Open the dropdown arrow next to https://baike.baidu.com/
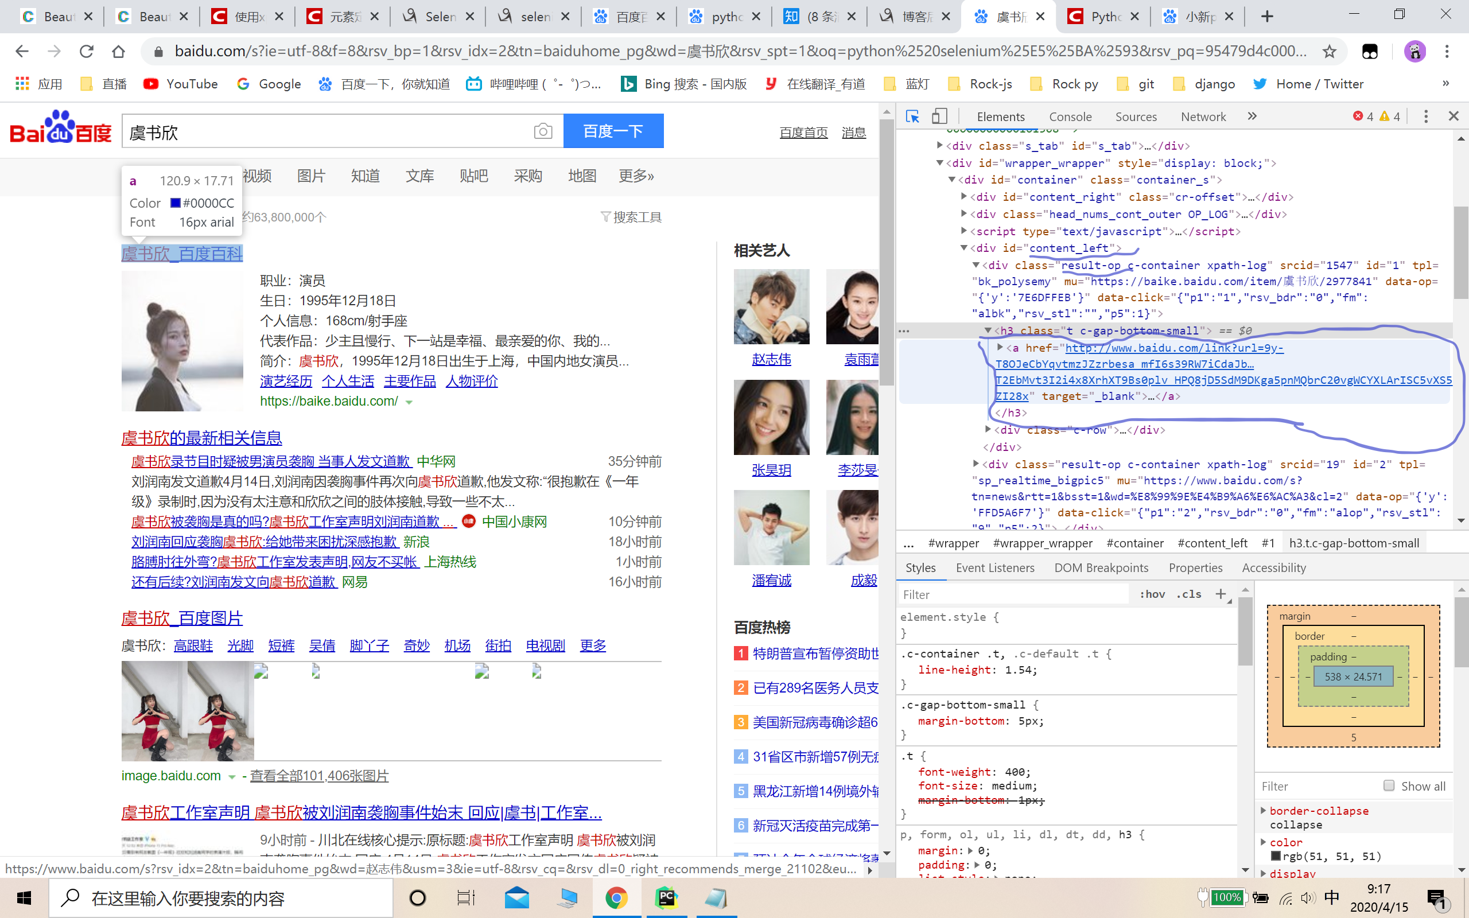Image resolution: width=1469 pixels, height=918 pixels. (409, 402)
